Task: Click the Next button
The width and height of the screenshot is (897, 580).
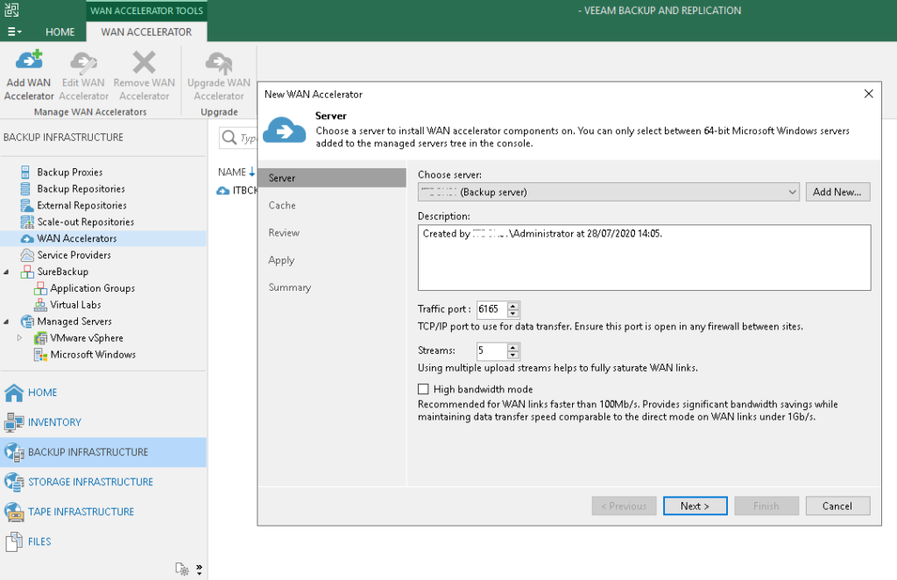Action: 694,506
